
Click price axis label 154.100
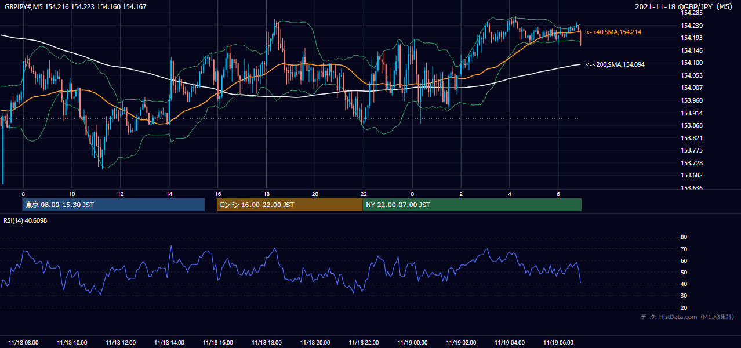692,63
